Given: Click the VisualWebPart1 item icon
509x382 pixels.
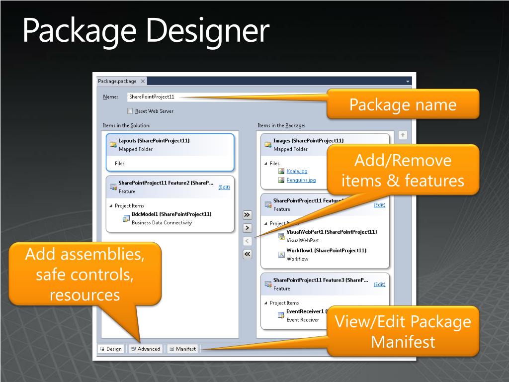Looking at the screenshot, I should (281, 236).
